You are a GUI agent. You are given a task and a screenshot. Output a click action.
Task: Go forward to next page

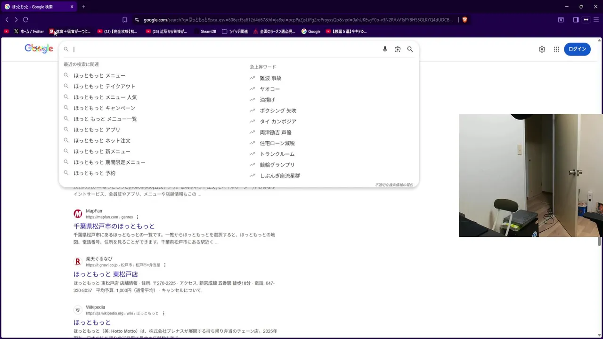pos(16,20)
